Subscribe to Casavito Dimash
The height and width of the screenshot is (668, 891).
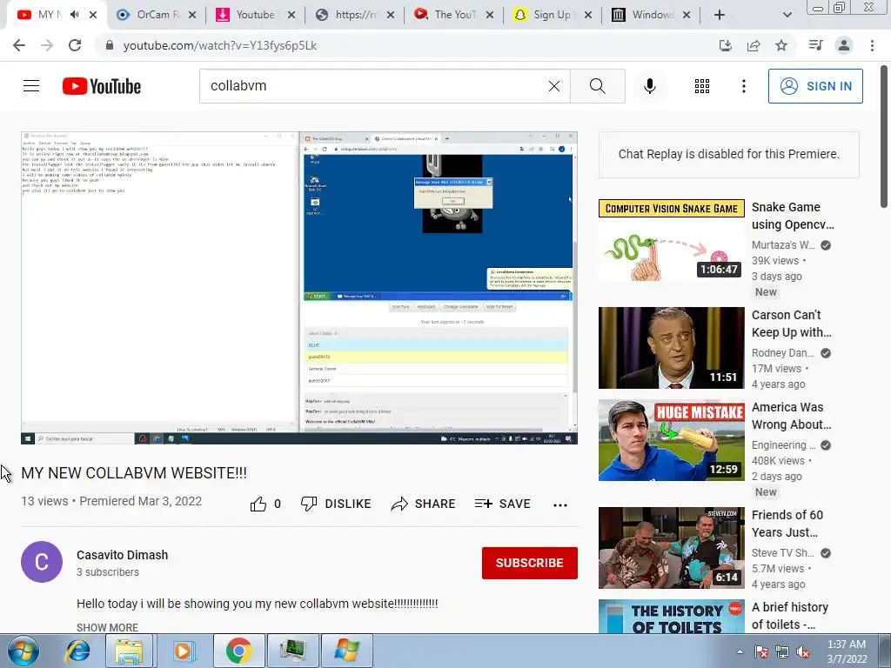530,563
